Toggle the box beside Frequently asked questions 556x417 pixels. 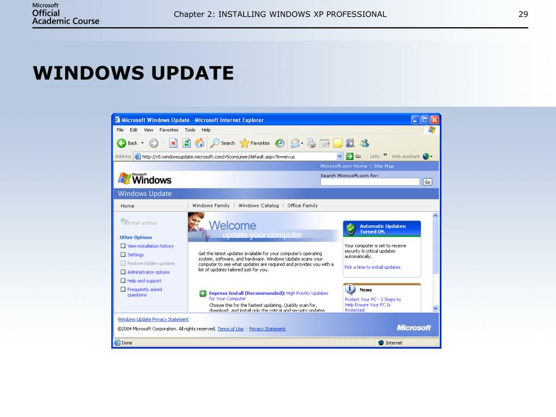pos(123,289)
